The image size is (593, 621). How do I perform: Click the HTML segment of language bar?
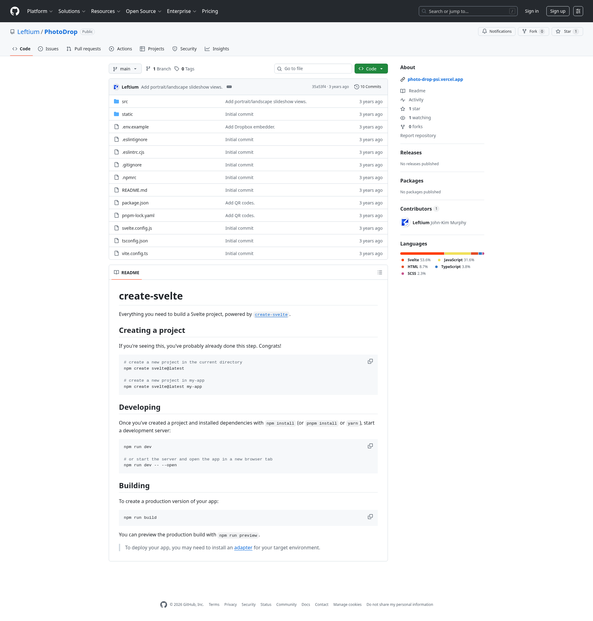pos(474,254)
